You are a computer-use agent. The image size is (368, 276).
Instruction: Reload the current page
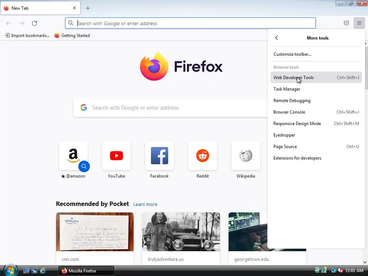pyautogui.click(x=34, y=23)
